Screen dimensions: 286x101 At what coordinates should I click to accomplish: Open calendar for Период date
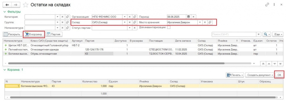coord(189,17)
